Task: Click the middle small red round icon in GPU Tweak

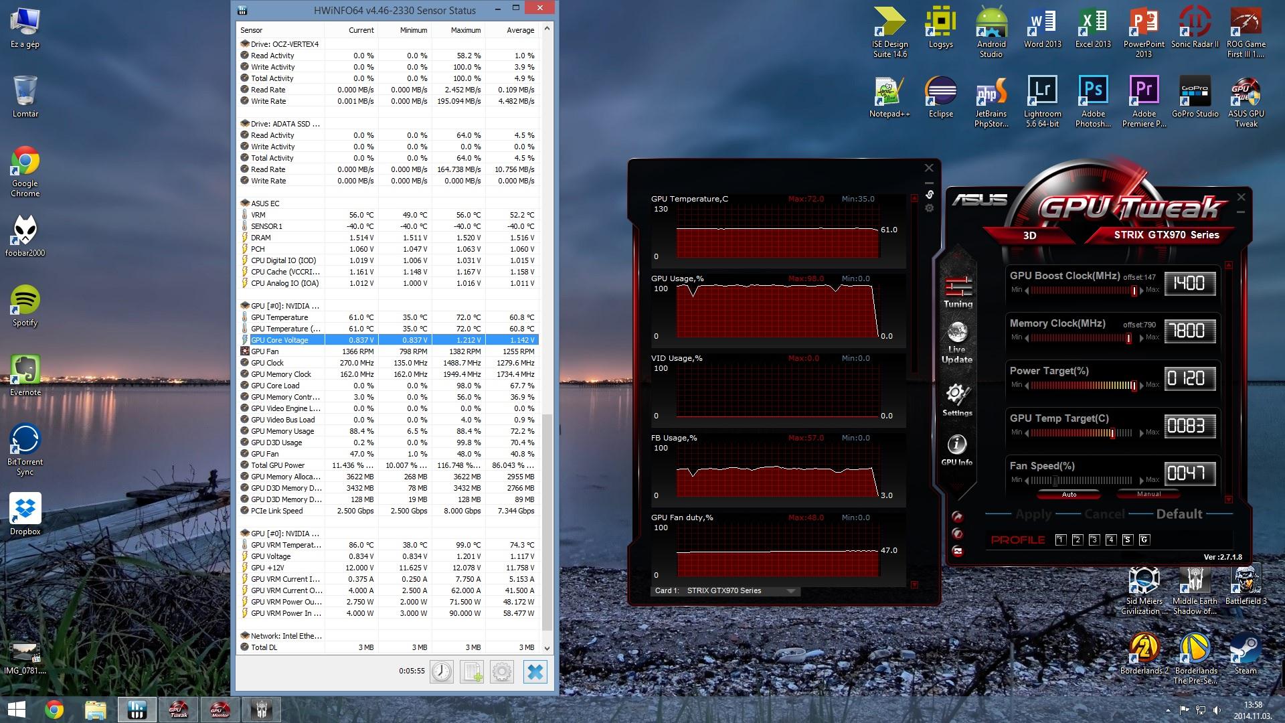Action: coord(958,534)
